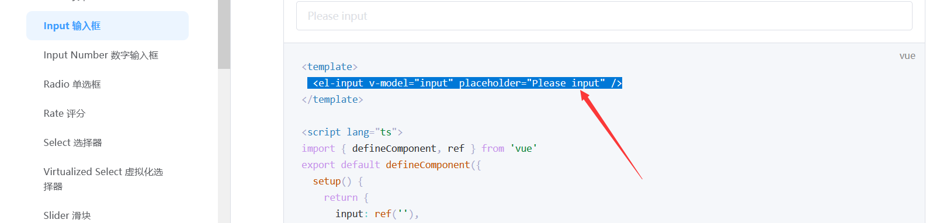Image resolution: width=933 pixels, height=223 pixels.
Task: Open Select 选择器 in the sidebar
Action: tap(72, 142)
